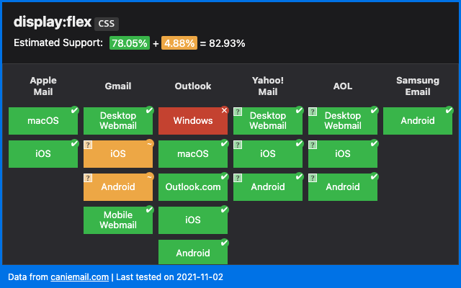Viewport: 461px width, 288px height.
Task: Click the question mark note on Gmail Android
Action: 88,178
